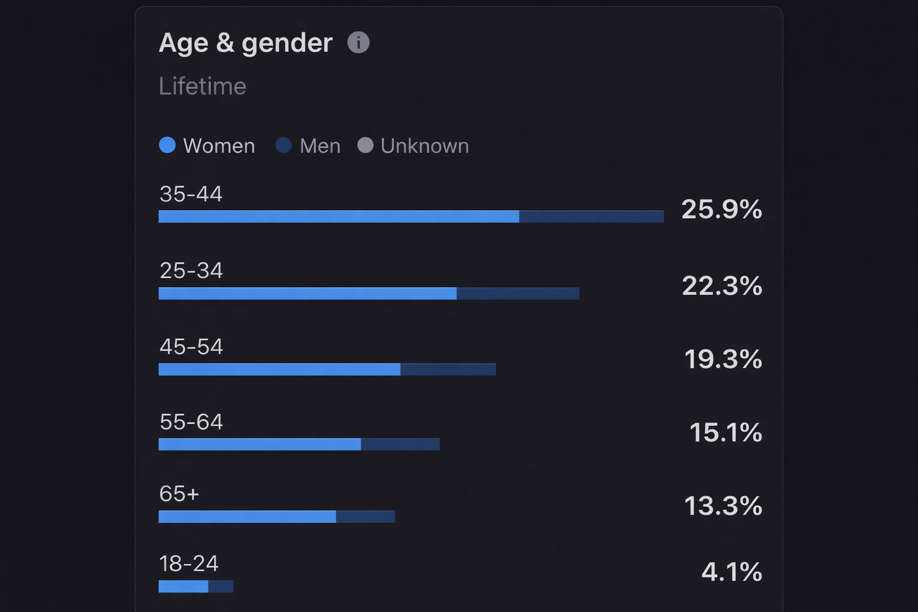Click the dark Men segment of the 25-34 bar
Viewport: 918px width, 612px height.
tap(517, 293)
